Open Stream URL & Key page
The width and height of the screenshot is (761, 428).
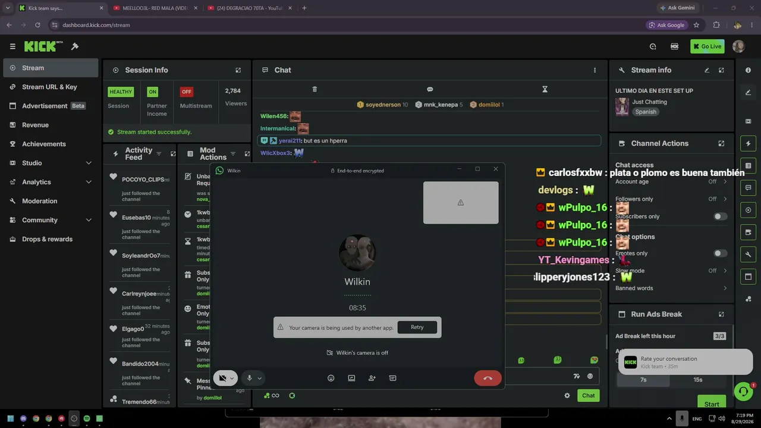[x=51, y=87]
